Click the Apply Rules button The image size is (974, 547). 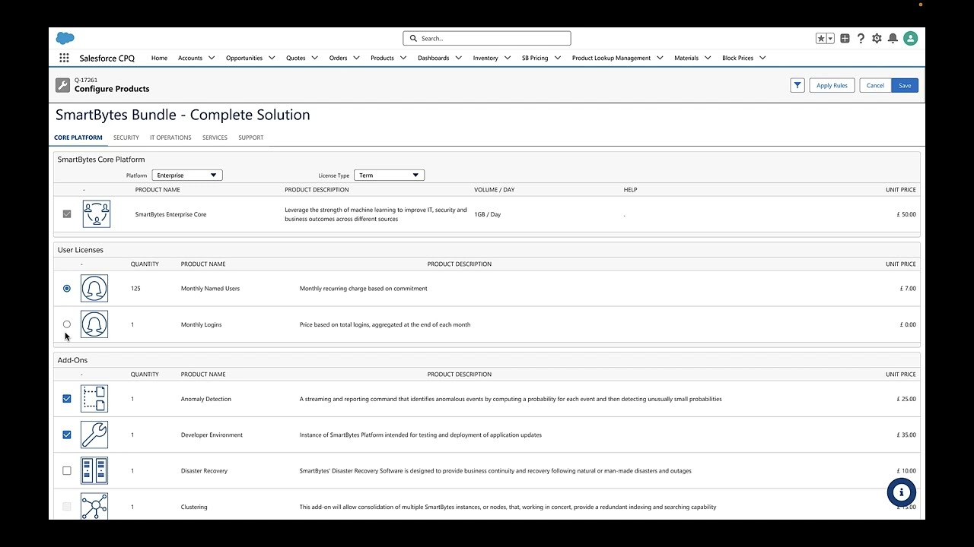832,85
